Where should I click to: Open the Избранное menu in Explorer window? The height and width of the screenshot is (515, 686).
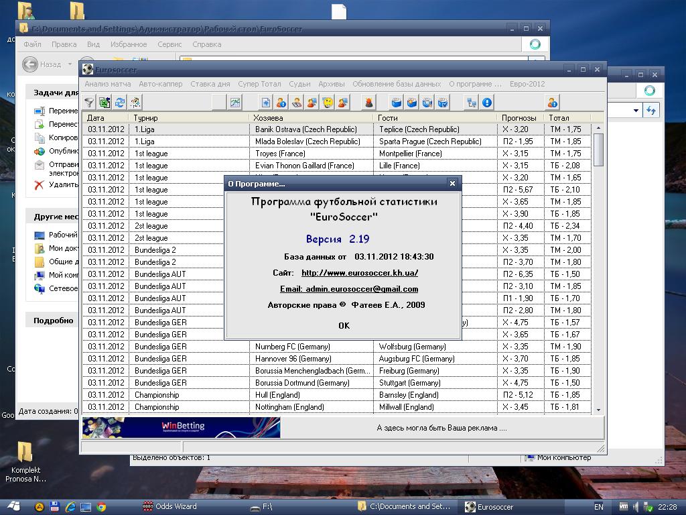click(129, 44)
